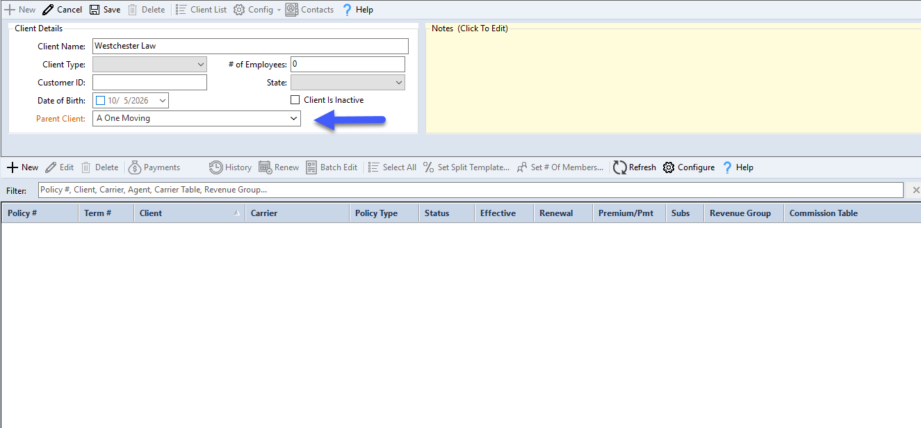Open Set # Of Members
Image resolution: width=921 pixels, height=428 pixels.
click(560, 167)
